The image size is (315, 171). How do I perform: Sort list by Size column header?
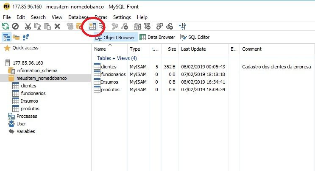click(170, 49)
